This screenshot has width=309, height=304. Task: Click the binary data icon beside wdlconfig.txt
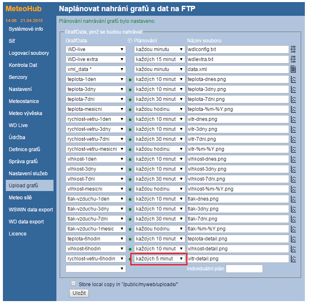[x=293, y=49]
